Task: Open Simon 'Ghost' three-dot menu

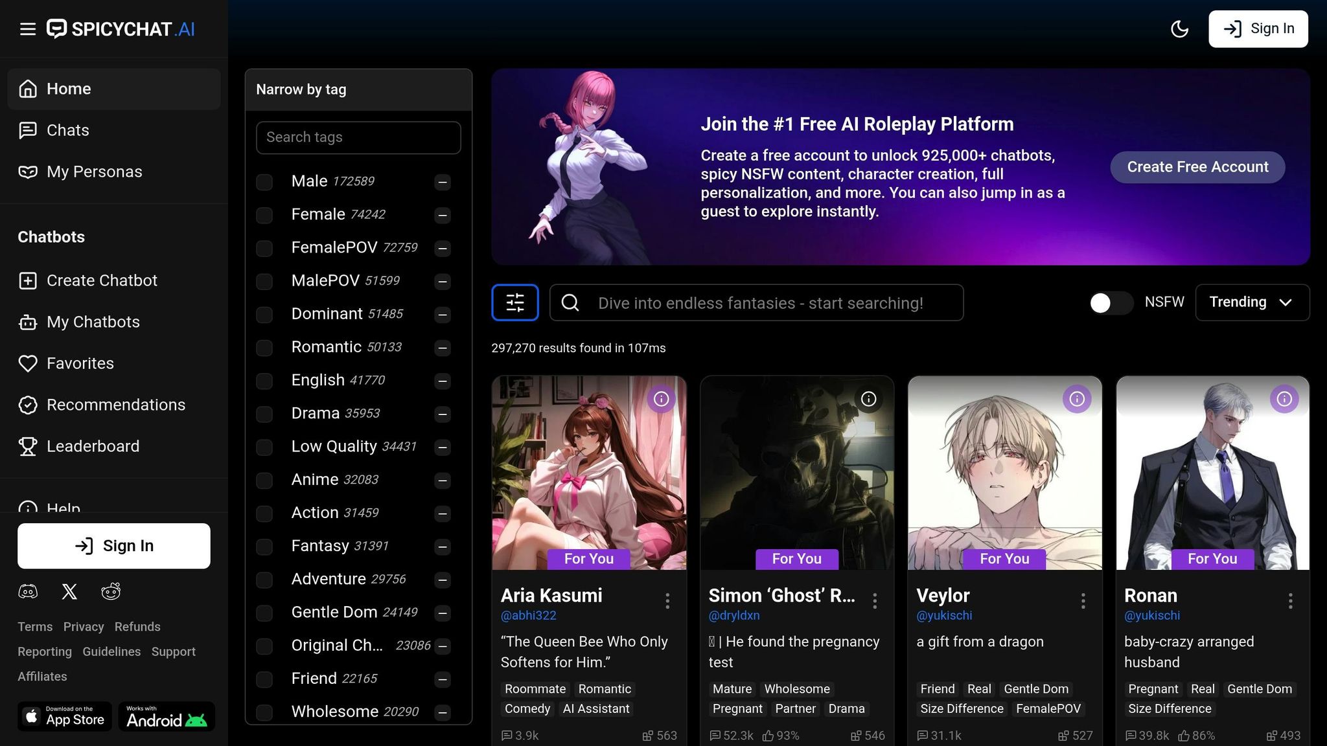Action: click(875, 601)
